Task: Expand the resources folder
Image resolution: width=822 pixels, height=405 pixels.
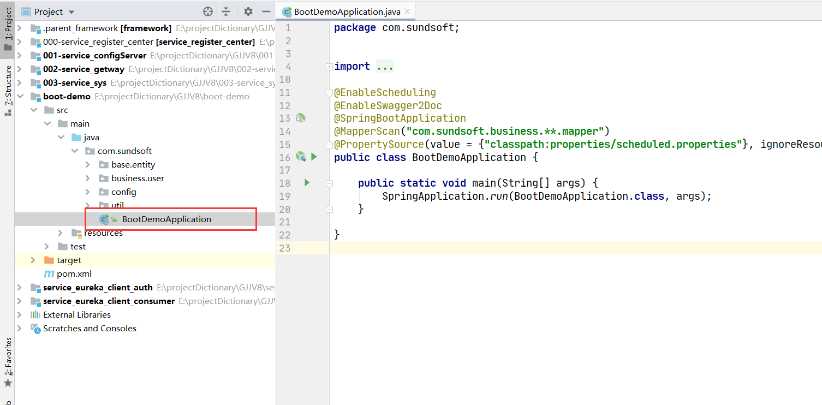Action: click(61, 233)
